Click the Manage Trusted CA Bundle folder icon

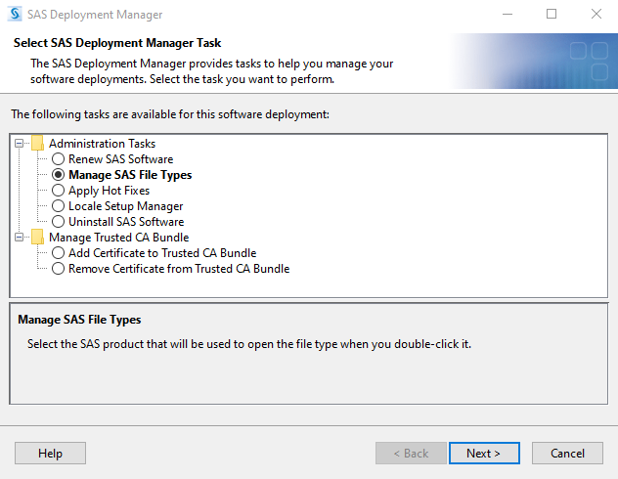37,238
